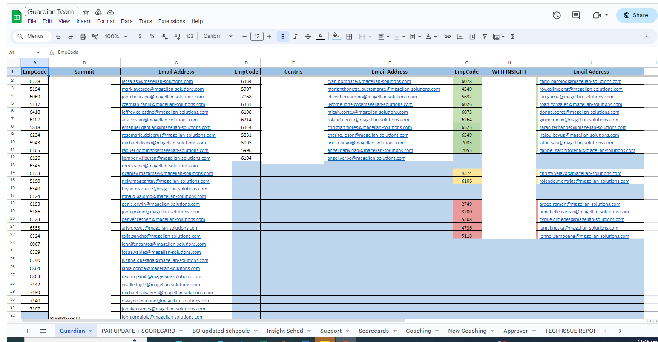Image resolution: width=658 pixels, height=342 pixels.
Task: Open carlo.bacolod@magellan-solutions.com email link
Action: (580, 81)
